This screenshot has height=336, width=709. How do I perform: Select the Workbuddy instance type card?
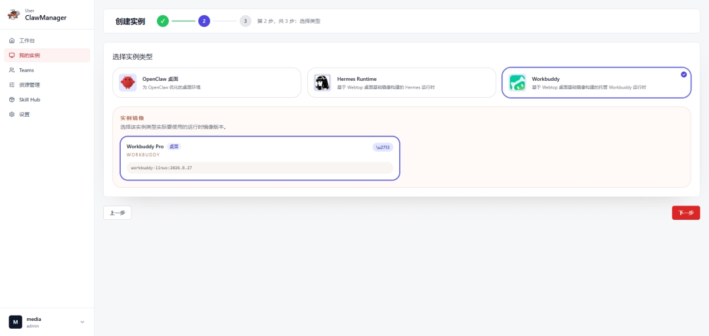tap(596, 83)
